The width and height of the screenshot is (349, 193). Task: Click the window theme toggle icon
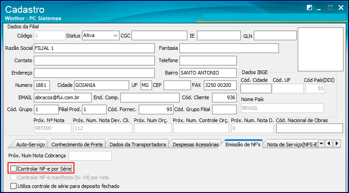point(309,8)
